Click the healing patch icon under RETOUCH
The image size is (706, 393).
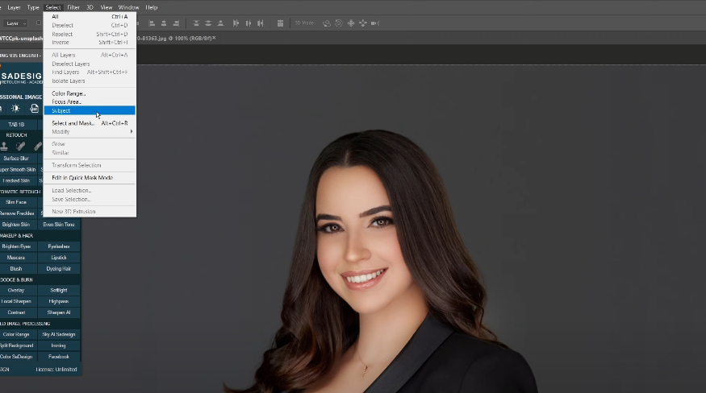click(x=21, y=146)
